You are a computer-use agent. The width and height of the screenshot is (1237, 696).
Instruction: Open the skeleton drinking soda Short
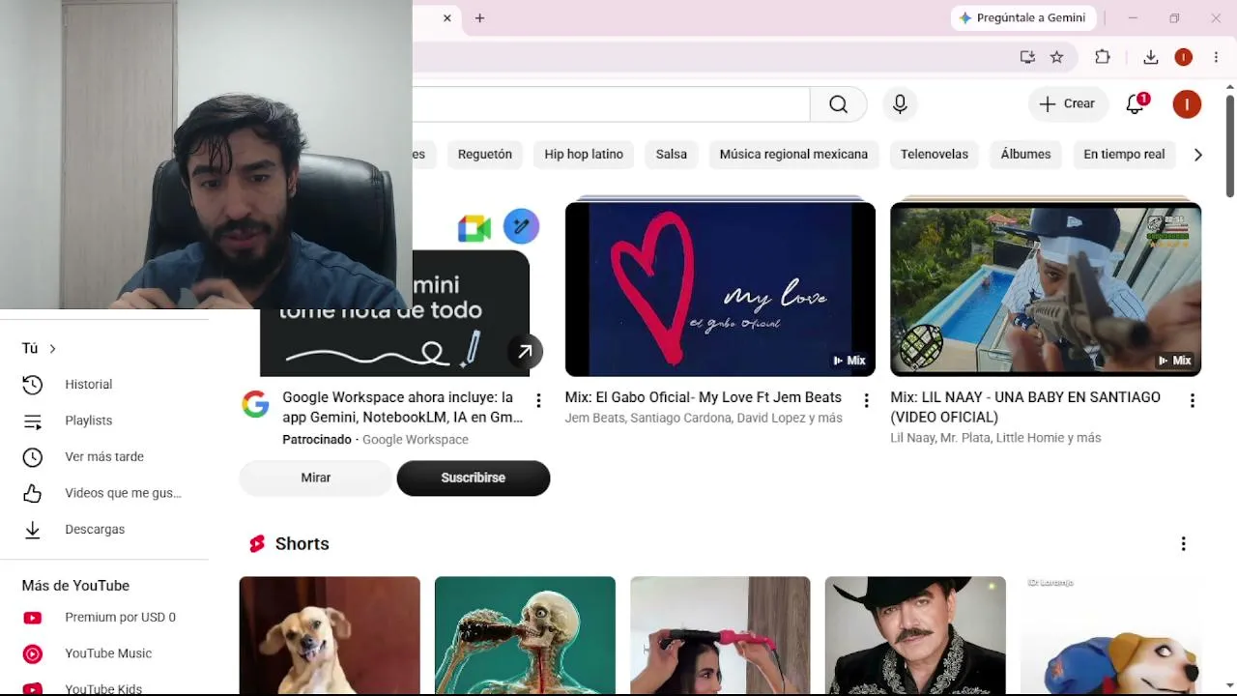(525, 635)
